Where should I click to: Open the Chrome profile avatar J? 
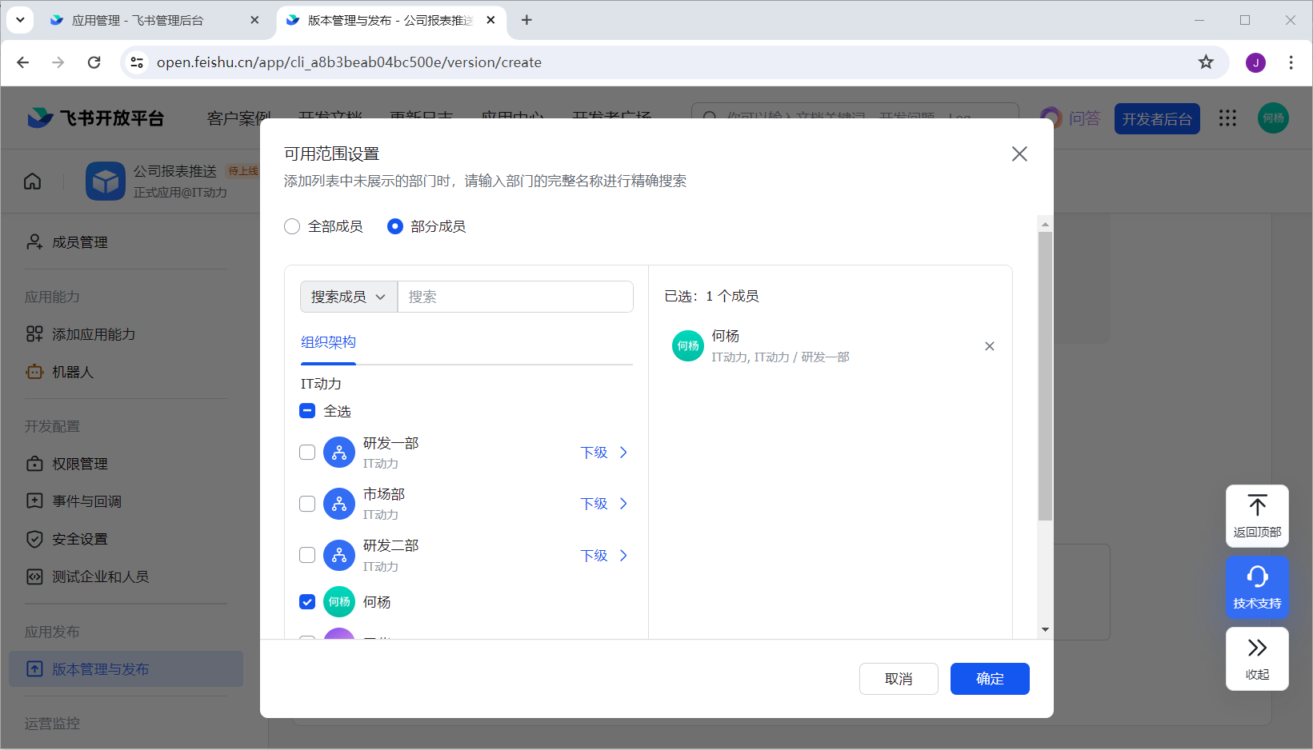(x=1255, y=62)
